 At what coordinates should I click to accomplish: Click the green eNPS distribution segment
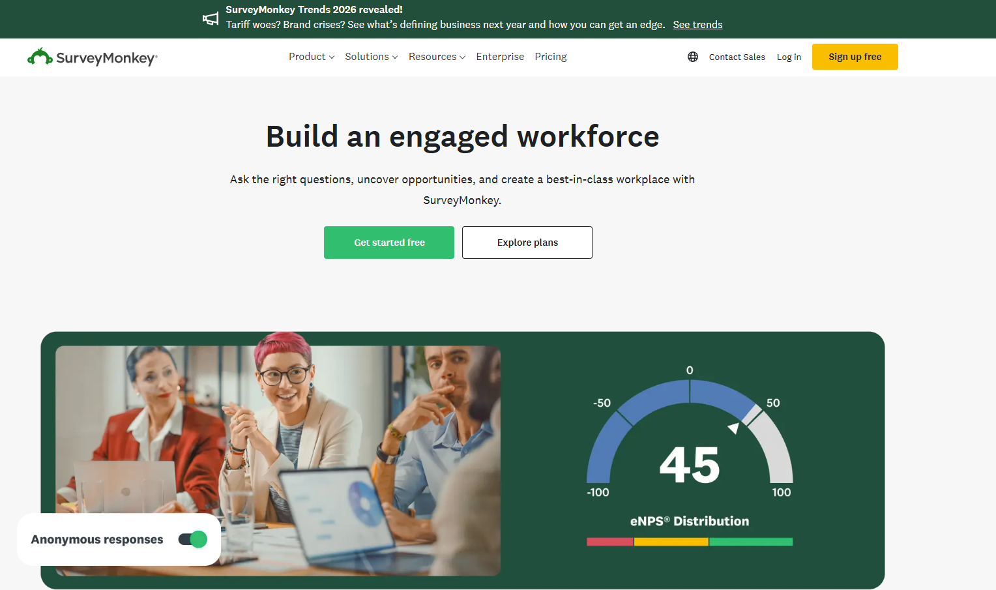pos(751,541)
